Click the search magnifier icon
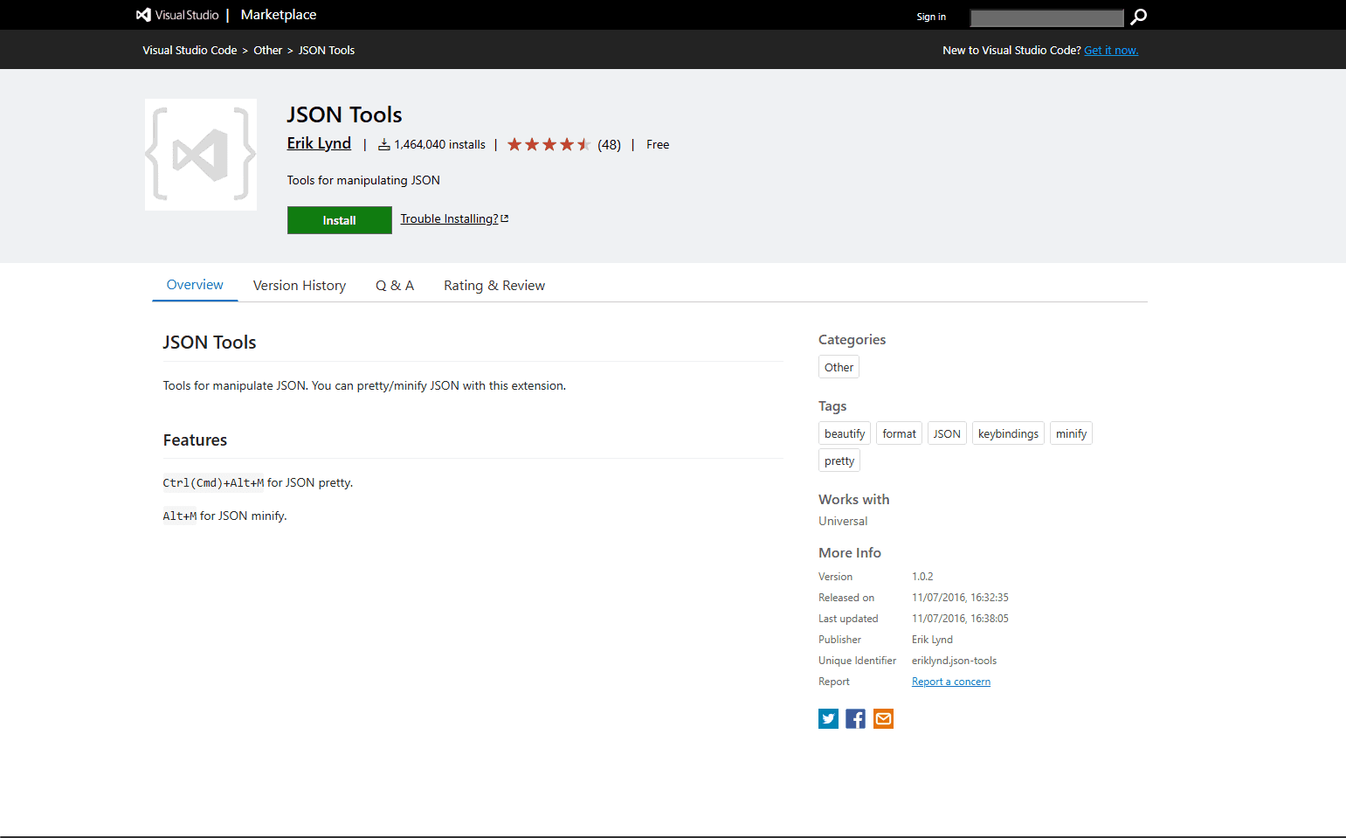The image size is (1346, 838). (1137, 17)
